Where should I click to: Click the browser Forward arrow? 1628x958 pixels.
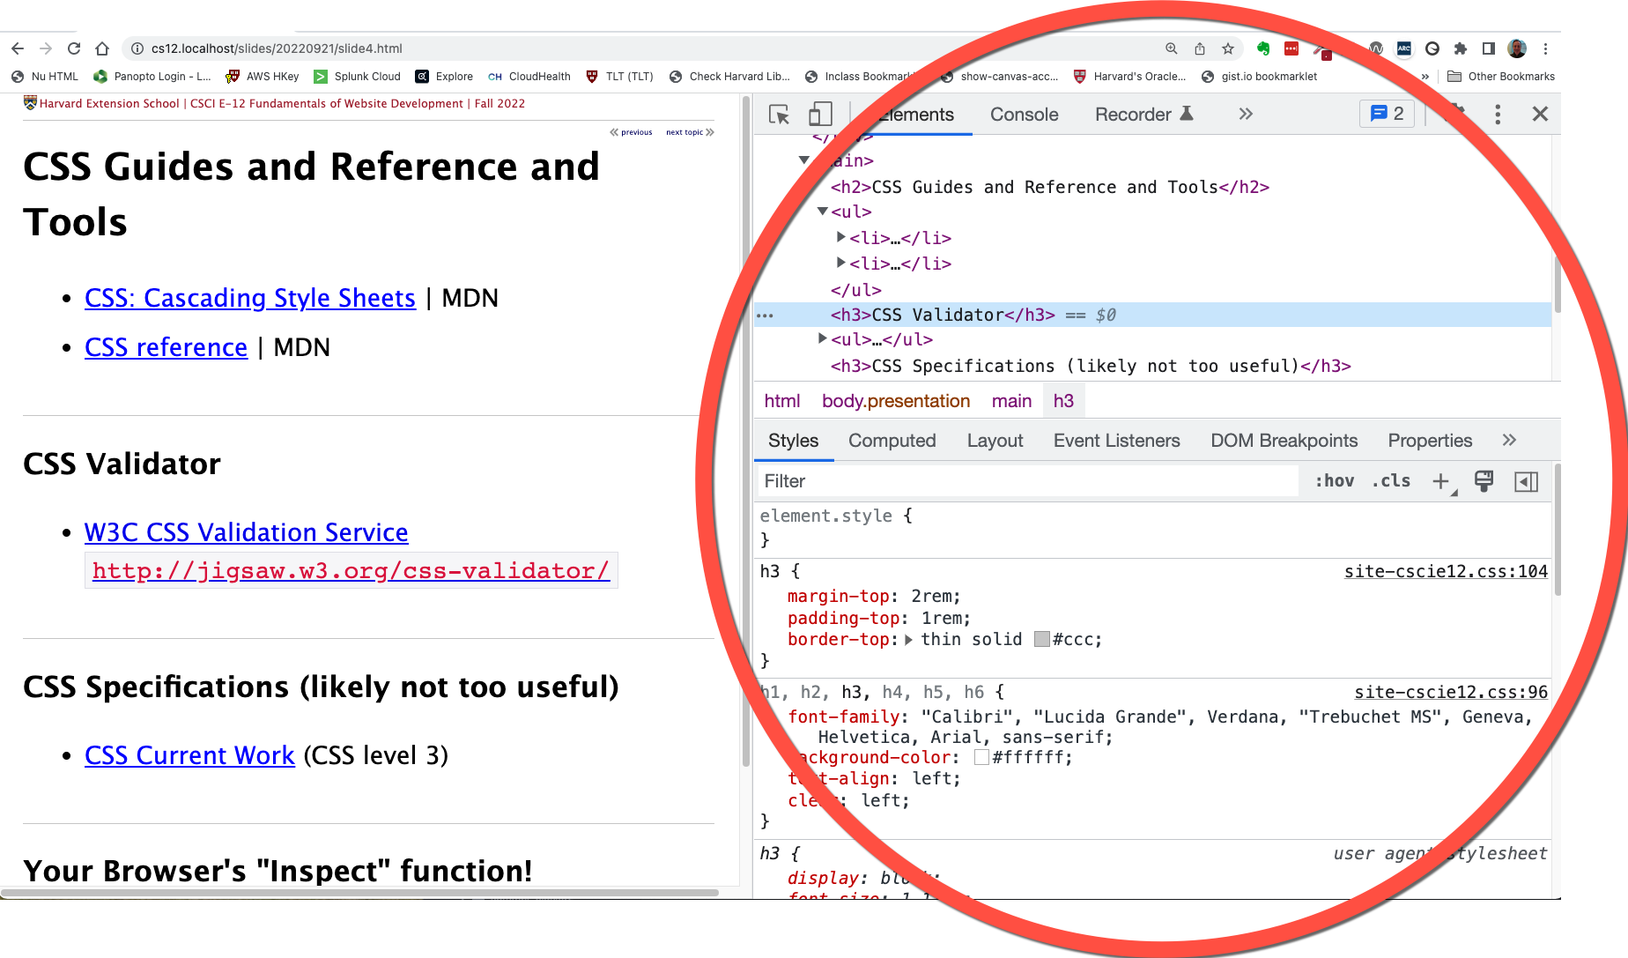point(46,48)
